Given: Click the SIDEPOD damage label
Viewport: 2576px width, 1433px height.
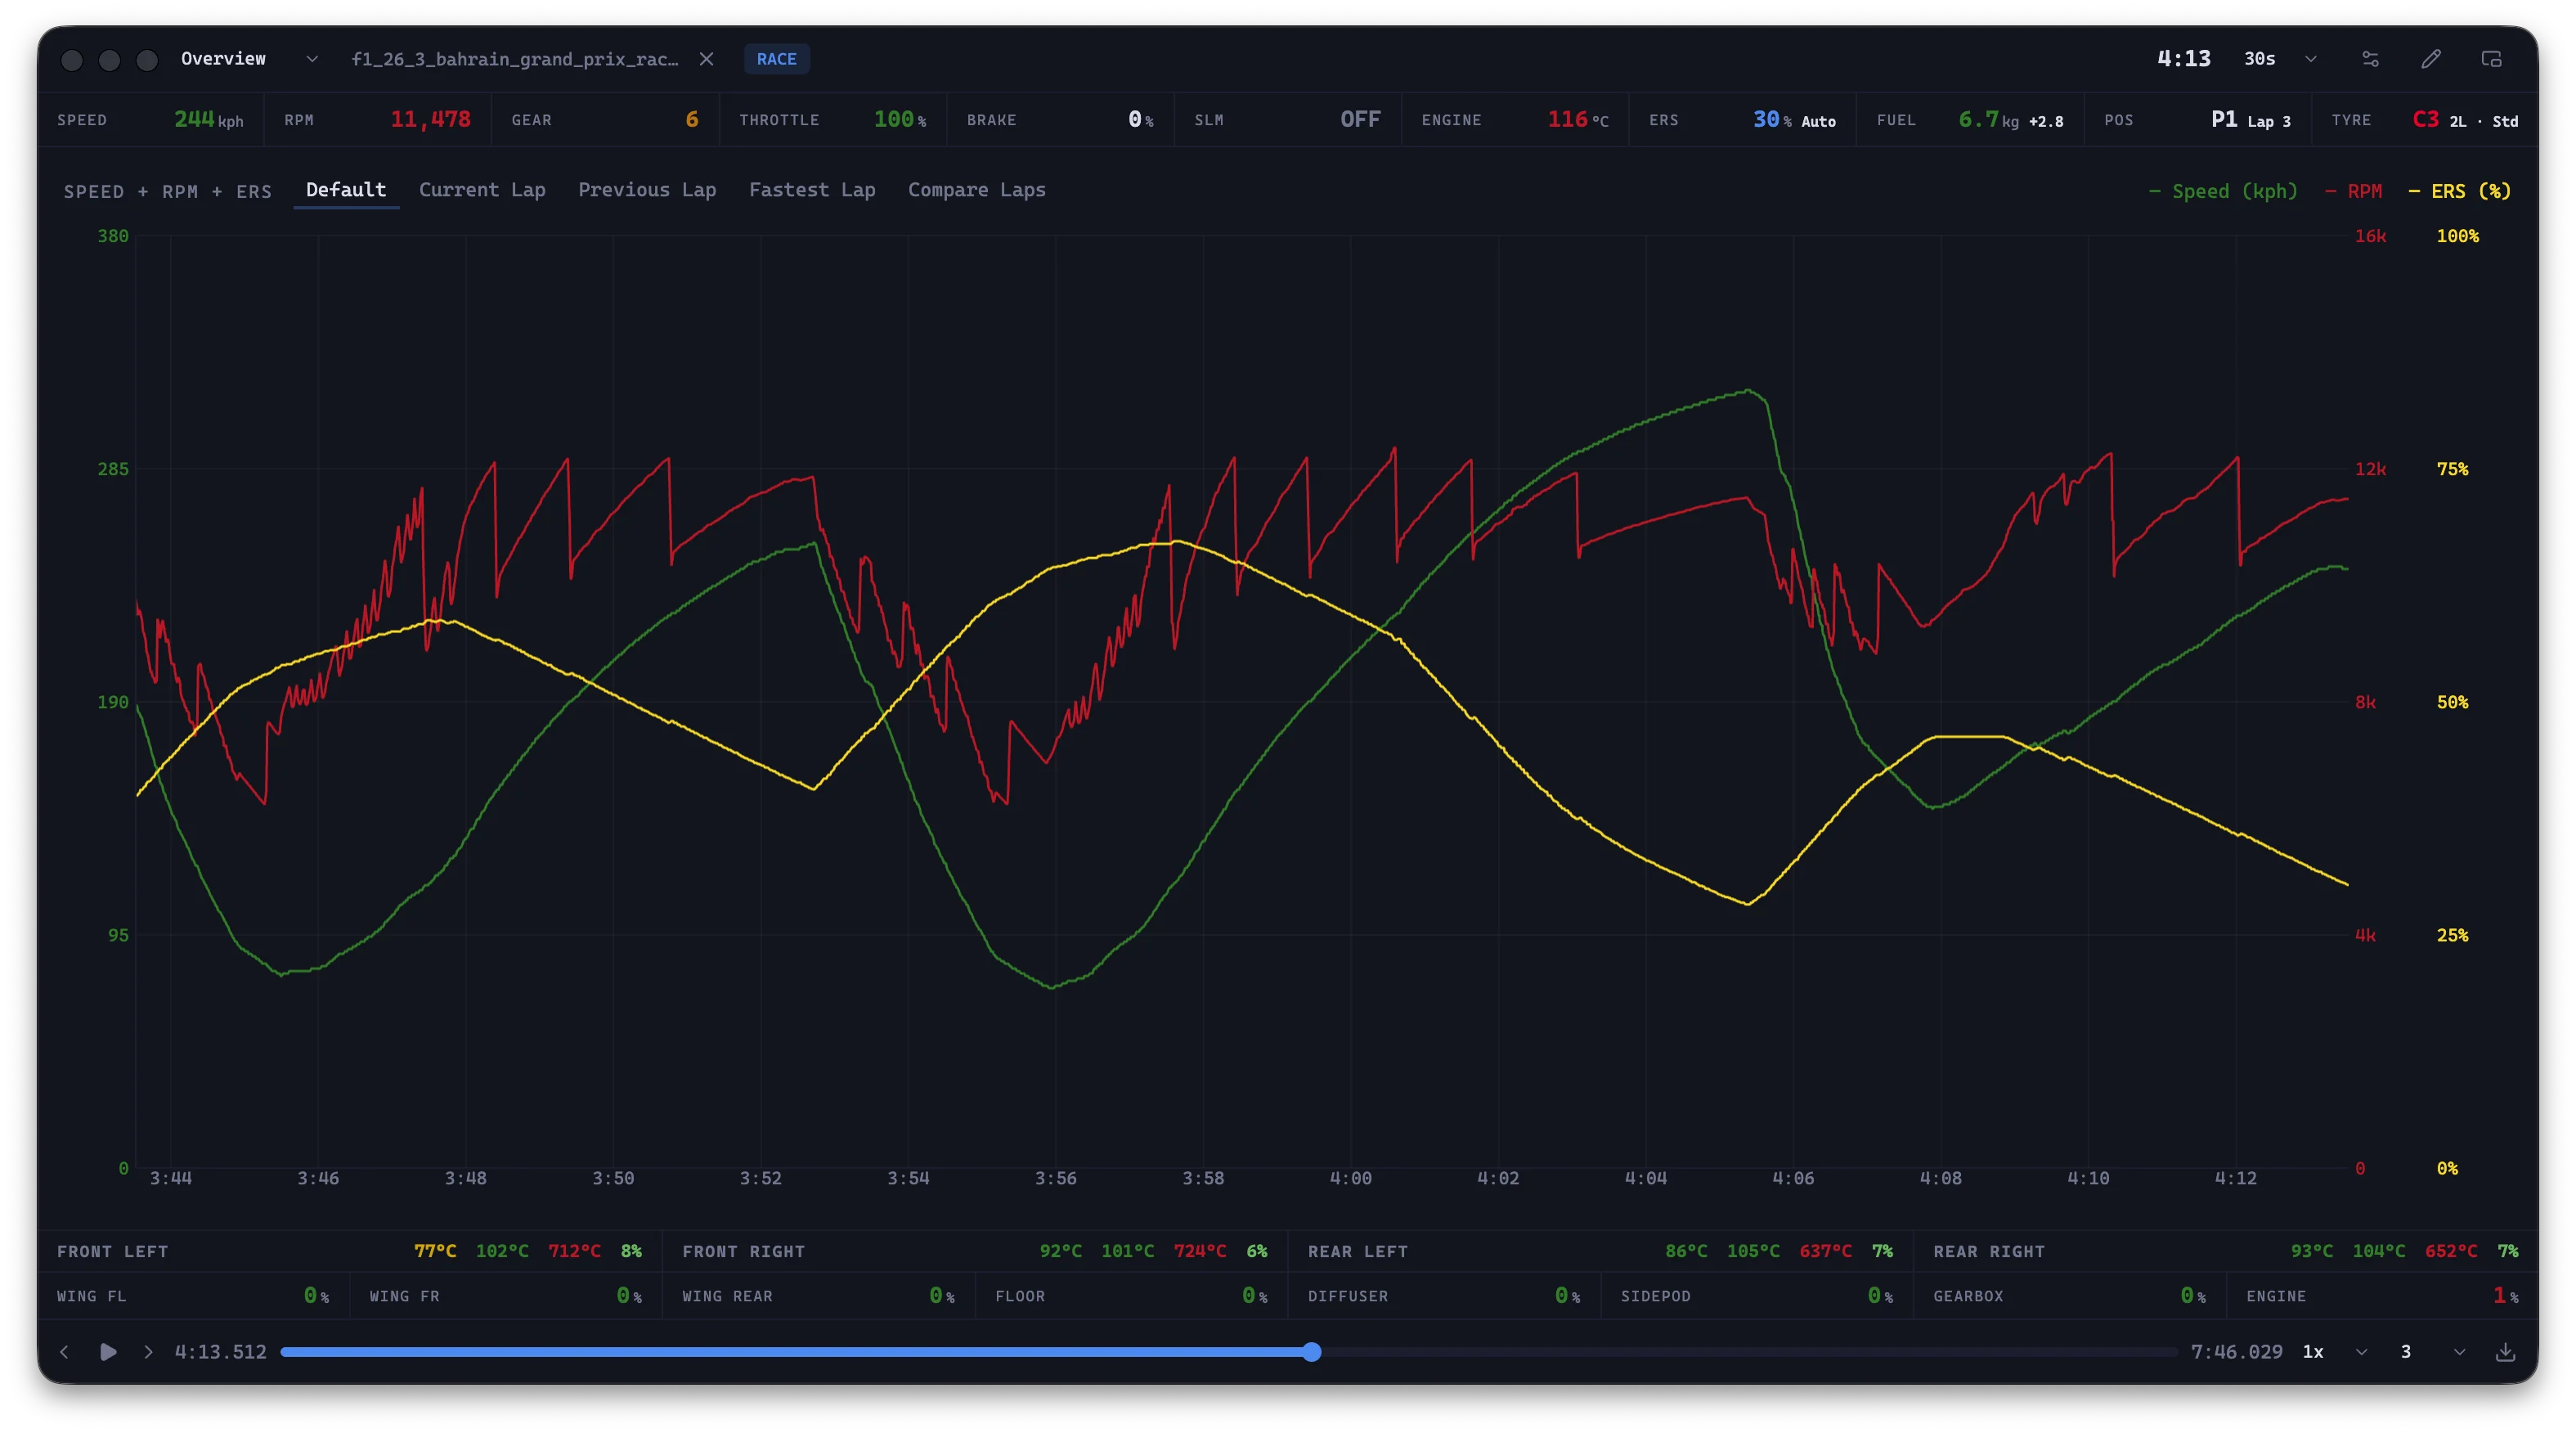Looking at the screenshot, I should pos(1655,1296).
